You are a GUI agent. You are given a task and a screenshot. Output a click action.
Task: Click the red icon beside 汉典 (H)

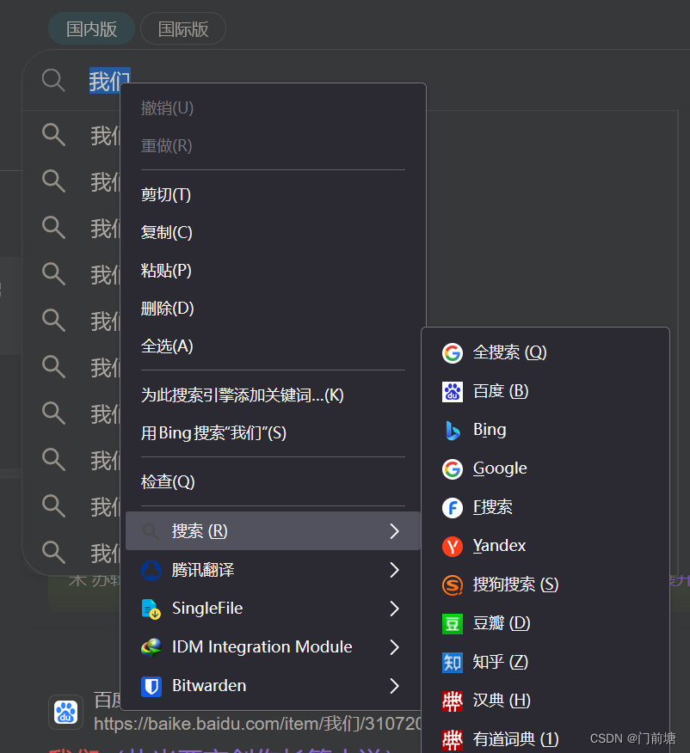[453, 701]
